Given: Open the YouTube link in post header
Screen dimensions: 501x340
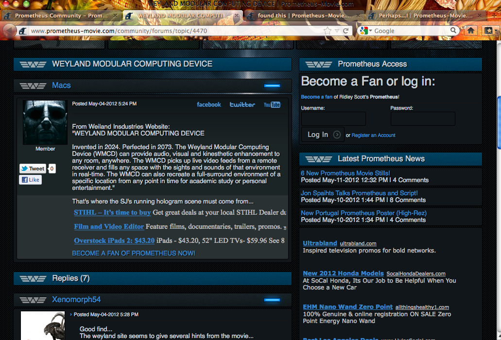Looking at the screenshot, I should point(272,104).
